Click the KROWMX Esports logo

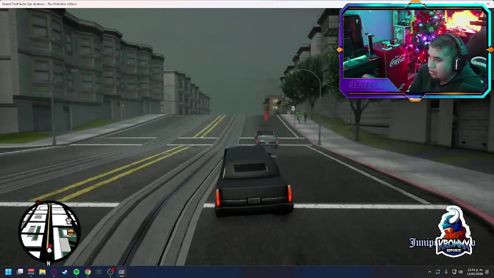coord(453,232)
